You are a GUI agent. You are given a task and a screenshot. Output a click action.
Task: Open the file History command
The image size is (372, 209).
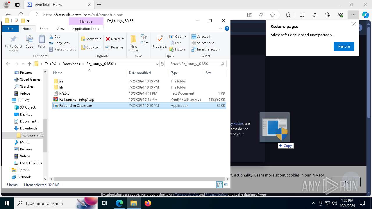pos(178,49)
